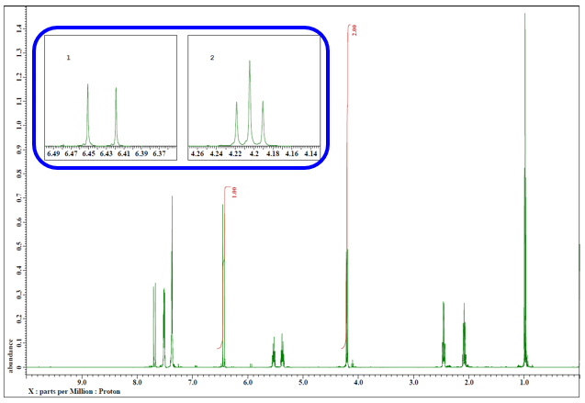
Task: Click the 5.0 tick label on X axis
Action: (x=303, y=381)
